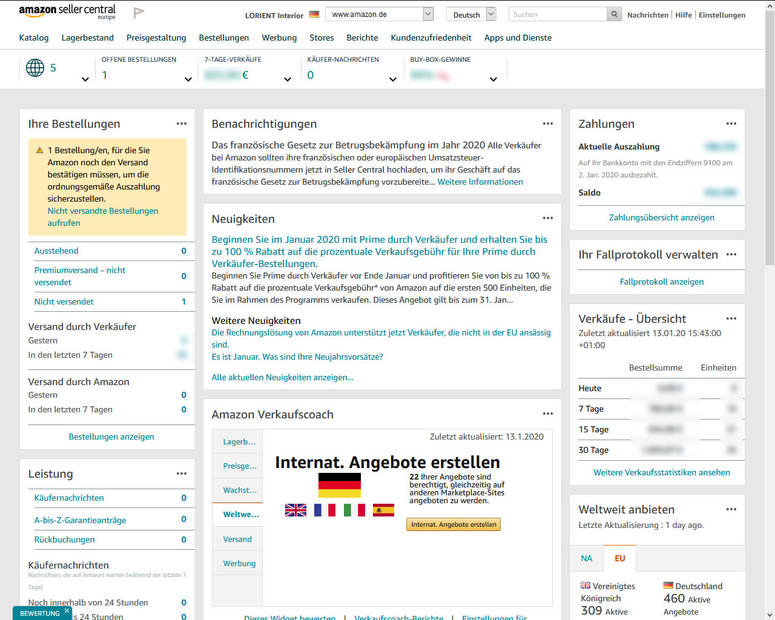Click the Nicht versendet orders link
The width and height of the screenshot is (775, 620).
[x=64, y=302]
